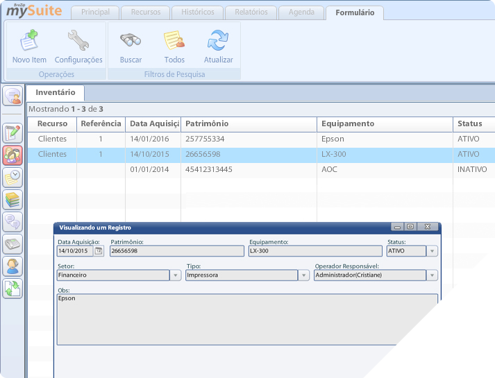Open the stacked books sidebar icon
Screen dimensions: 495x378
coord(12,199)
